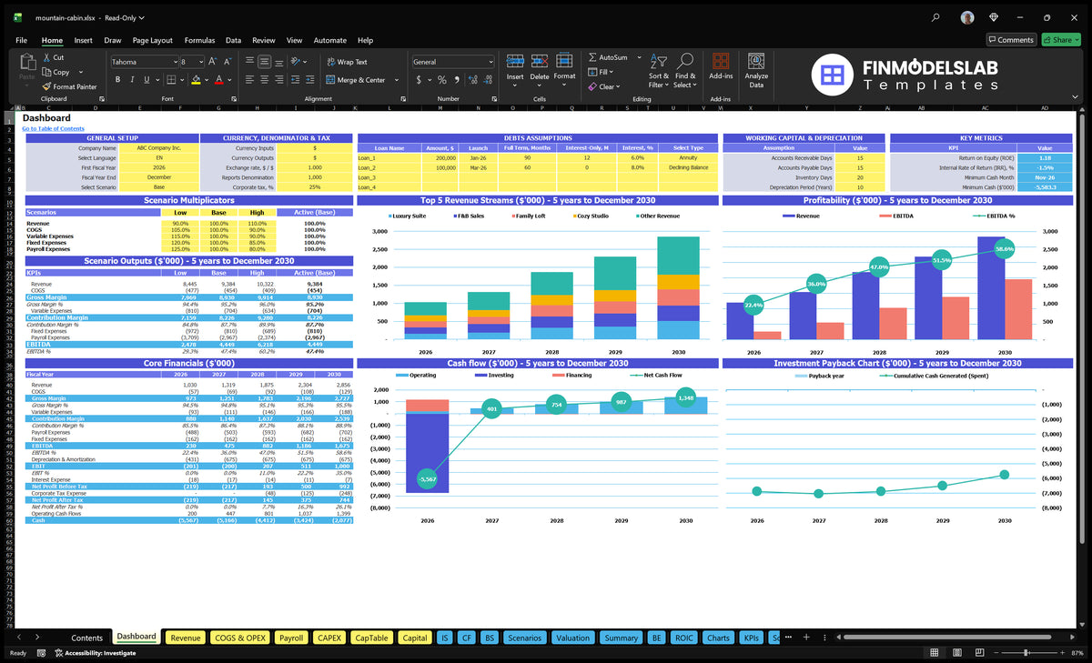Image resolution: width=1092 pixels, height=663 pixels.
Task: Increase font size with the larger A
Action: coord(213,62)
